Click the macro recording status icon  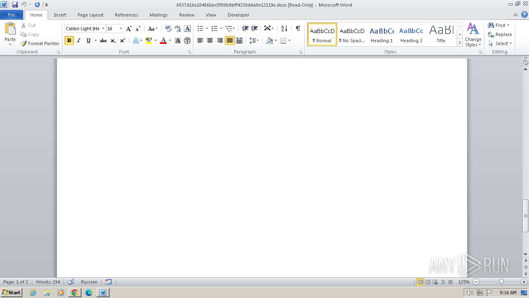click(x=109, y=282)
